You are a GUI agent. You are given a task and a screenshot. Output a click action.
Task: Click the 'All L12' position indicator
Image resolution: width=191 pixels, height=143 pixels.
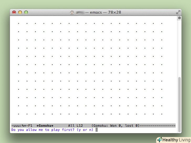(75, 126)
